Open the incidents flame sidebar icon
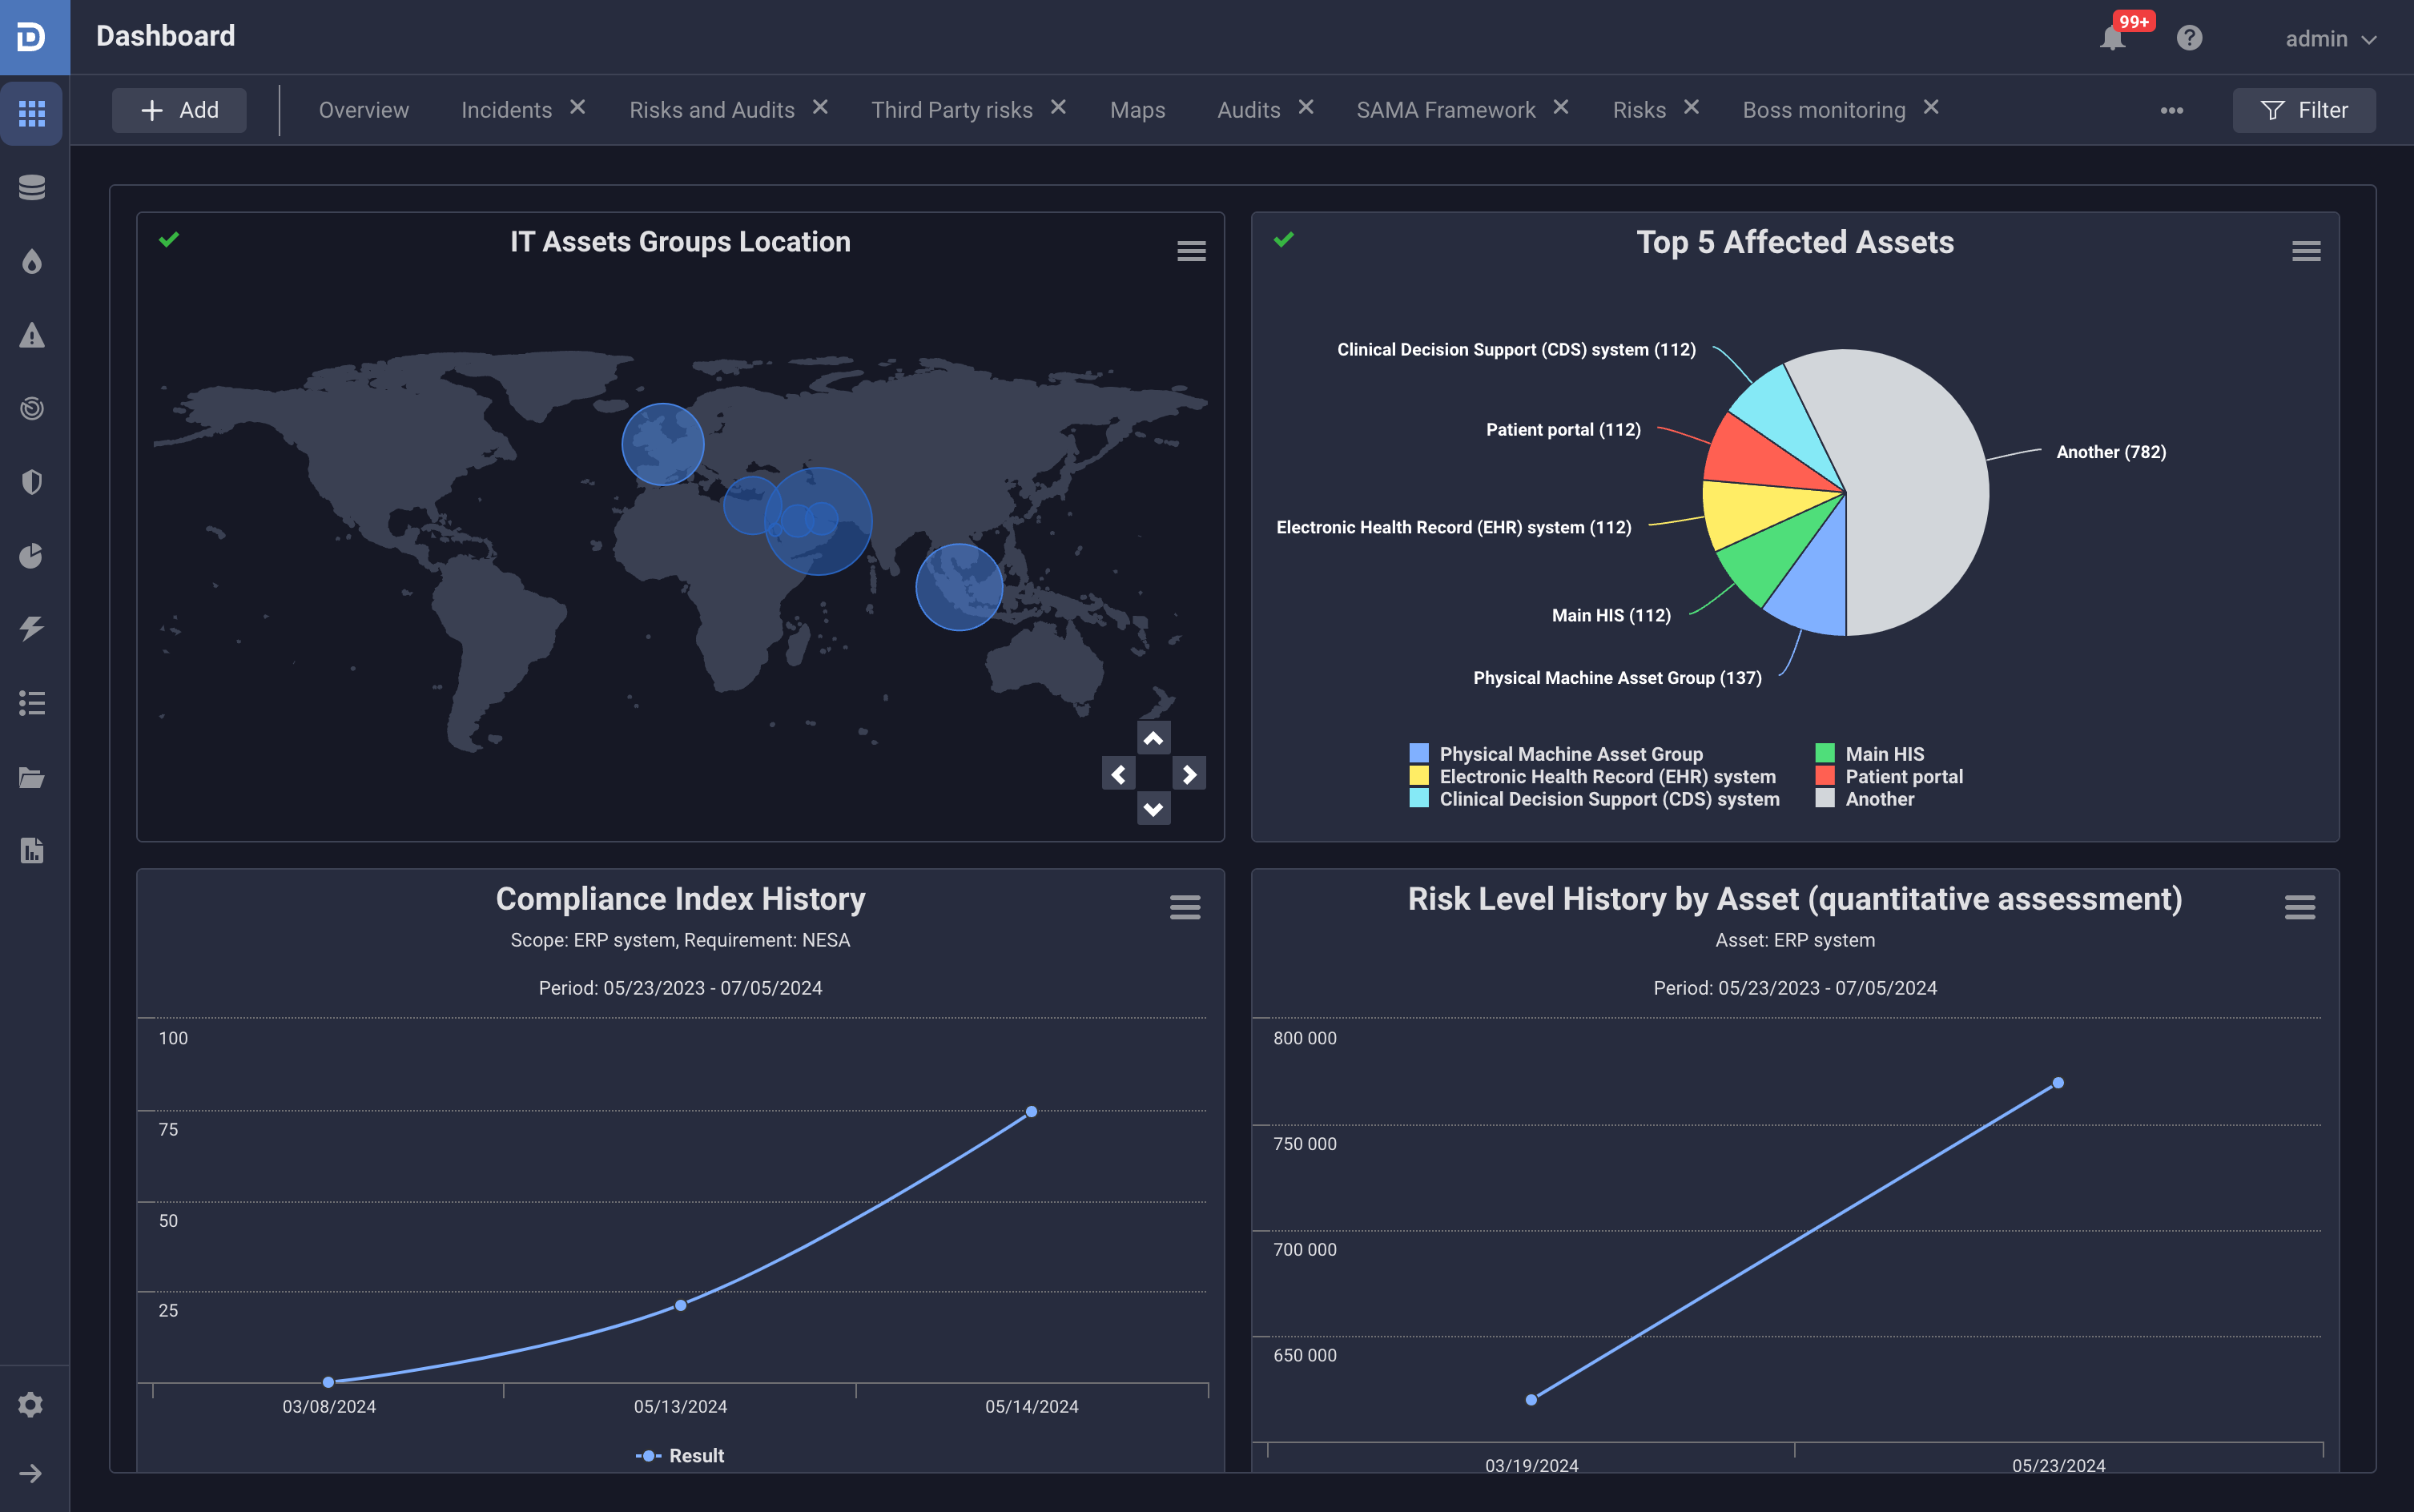2414x1512 pixels. [x=32, y=261]
